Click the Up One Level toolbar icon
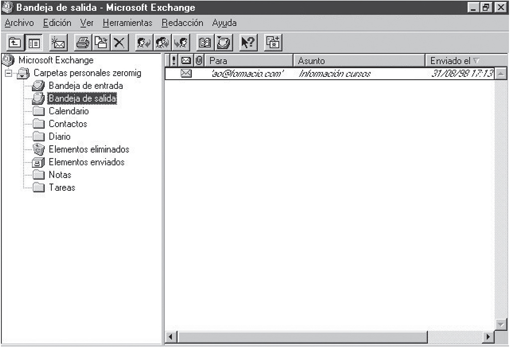Image resolution: width=510 pixels, height=348 pixels. click(x=16, y=43)
